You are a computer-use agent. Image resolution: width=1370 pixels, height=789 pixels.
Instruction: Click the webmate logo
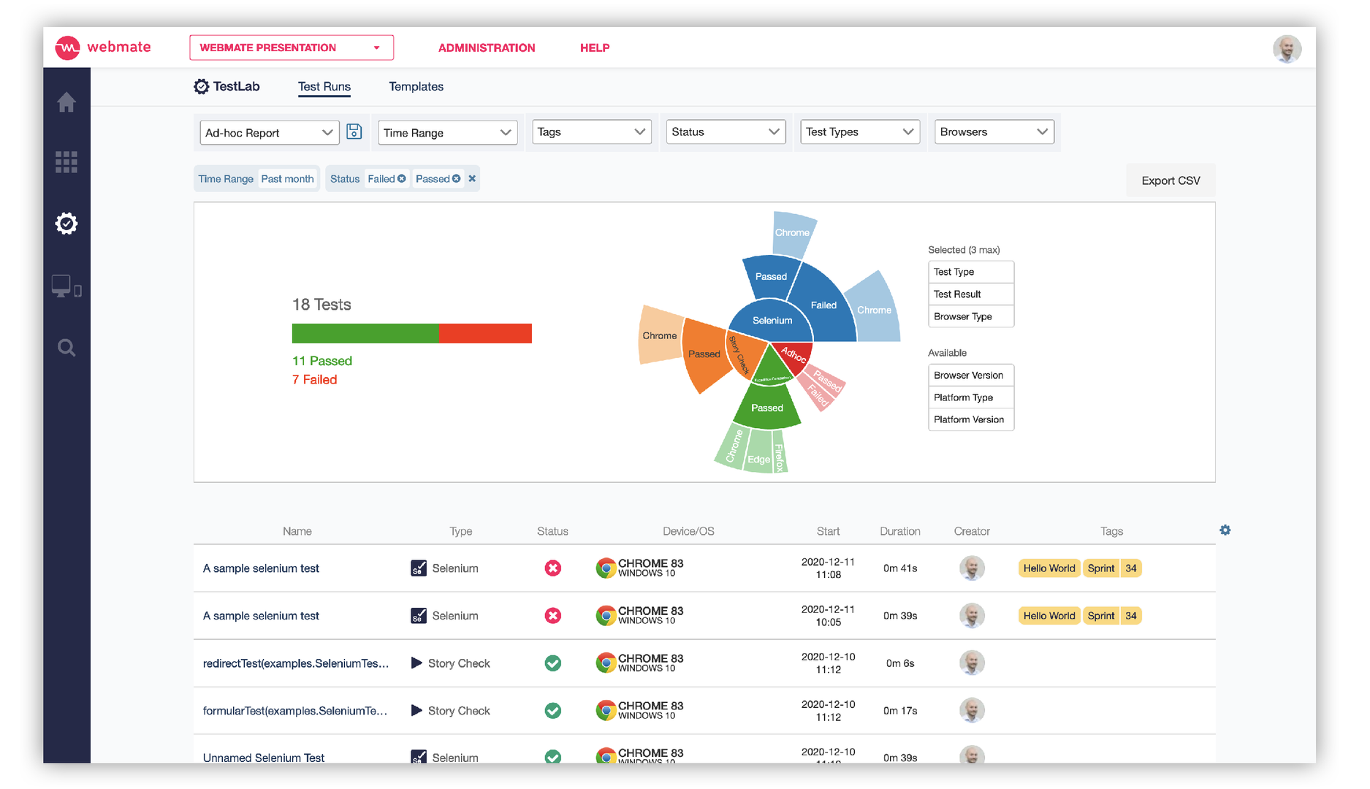pos(103,47)
